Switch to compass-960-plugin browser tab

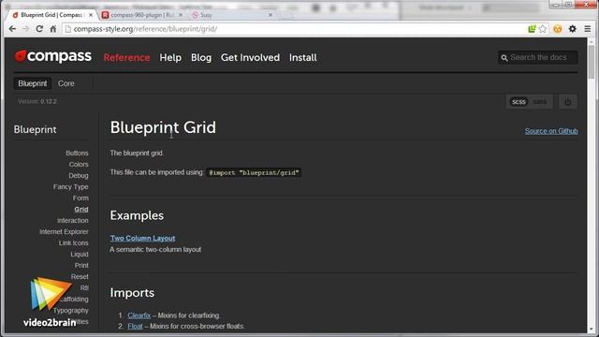pyautogui.click(x=141, y=15)
